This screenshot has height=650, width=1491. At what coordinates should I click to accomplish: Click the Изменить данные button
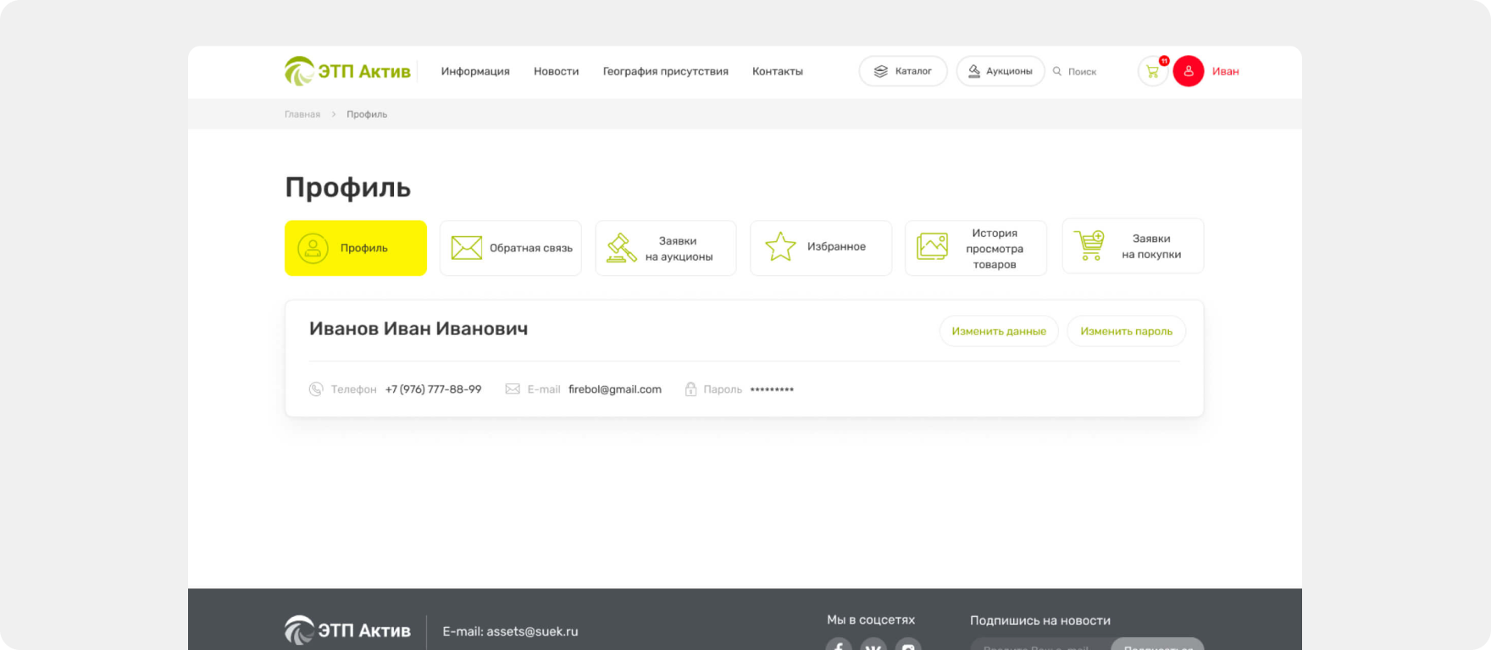(998, 331)
